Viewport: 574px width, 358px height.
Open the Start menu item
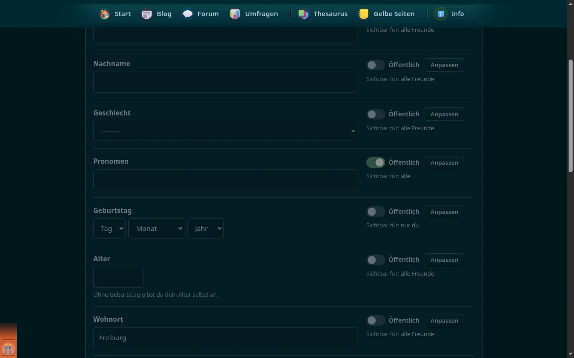[x=115, y=14]
